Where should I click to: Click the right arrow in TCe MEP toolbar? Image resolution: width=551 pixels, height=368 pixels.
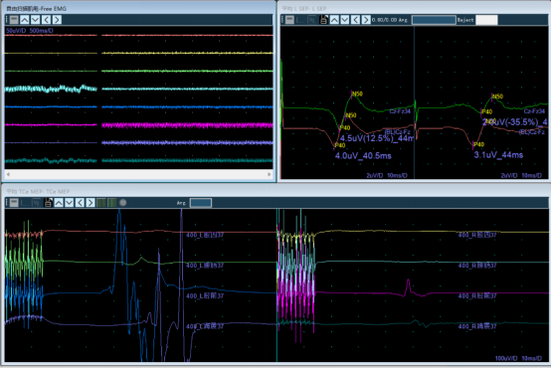click(91, 203)
